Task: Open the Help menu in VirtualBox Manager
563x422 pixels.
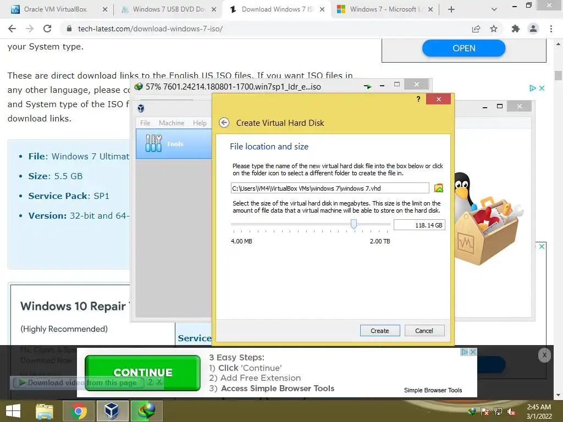Action: (200, 123)
